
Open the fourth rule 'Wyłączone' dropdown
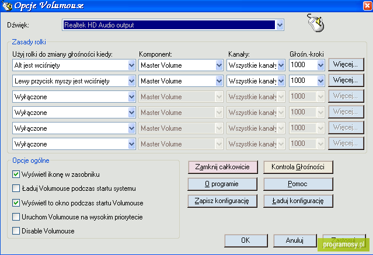(131, 113)
